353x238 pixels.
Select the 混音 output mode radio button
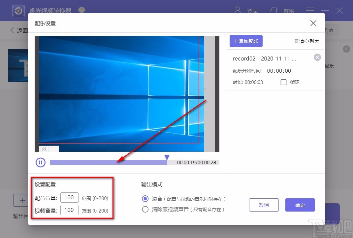click(145, 198)
